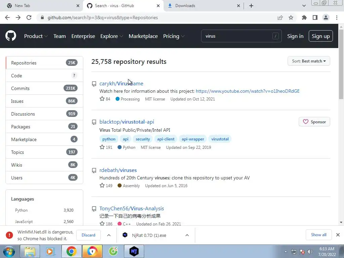The width and height of the screenshot is (344, 258).
Task: Click Show all downloads button
Action: [318, 235]
